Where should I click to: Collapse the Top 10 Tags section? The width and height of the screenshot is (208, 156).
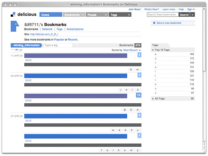tap(154, 50)
